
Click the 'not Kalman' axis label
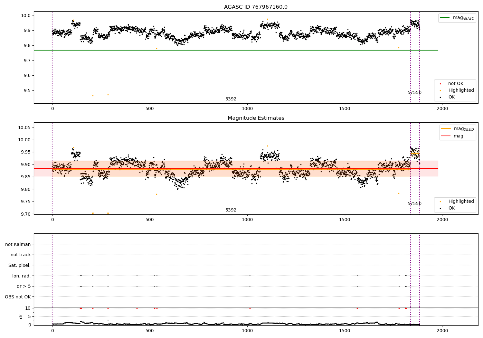[x=18, y=244]
